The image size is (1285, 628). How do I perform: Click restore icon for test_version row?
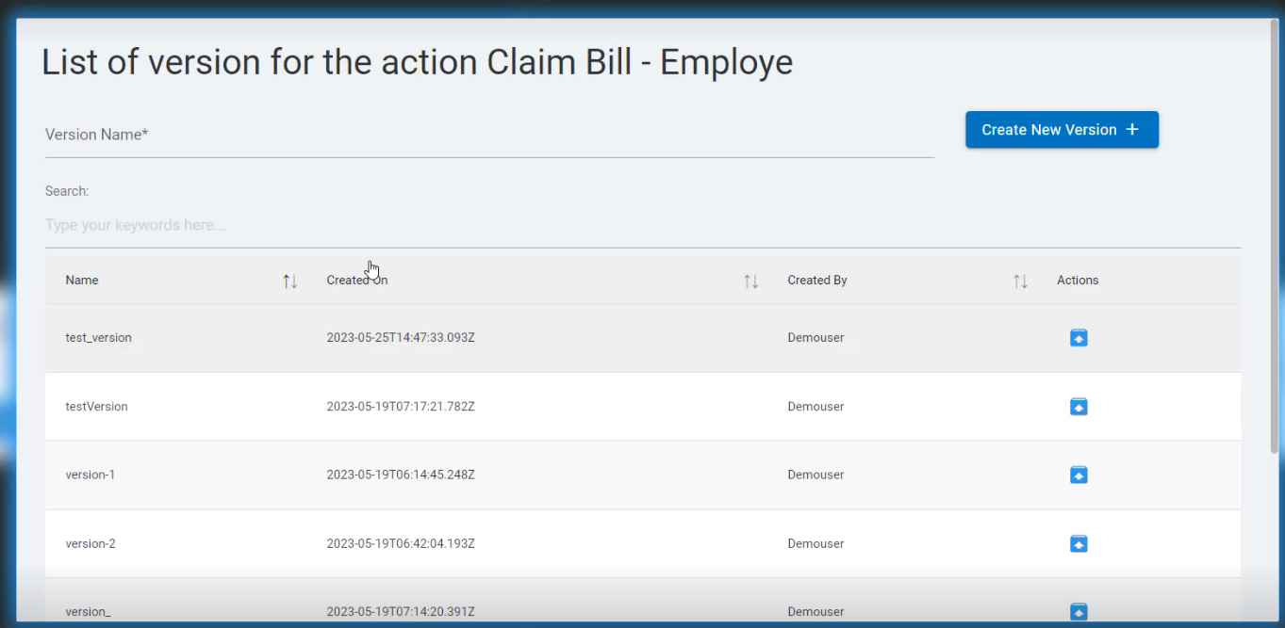pyautogui.click(x=1079, y=338)
